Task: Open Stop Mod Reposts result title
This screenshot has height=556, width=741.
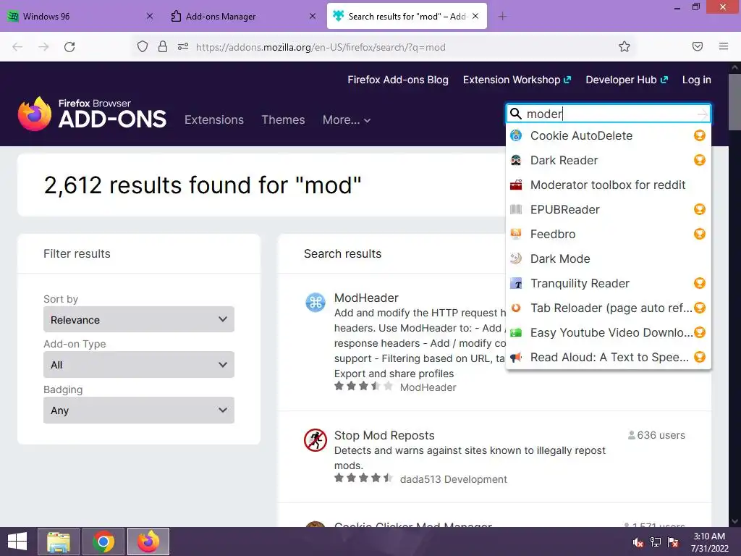Action: point(384,435)
